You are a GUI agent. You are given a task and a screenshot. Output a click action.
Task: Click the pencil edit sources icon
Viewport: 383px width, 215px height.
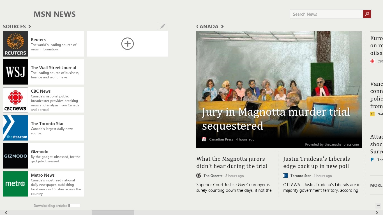point(163,26)
